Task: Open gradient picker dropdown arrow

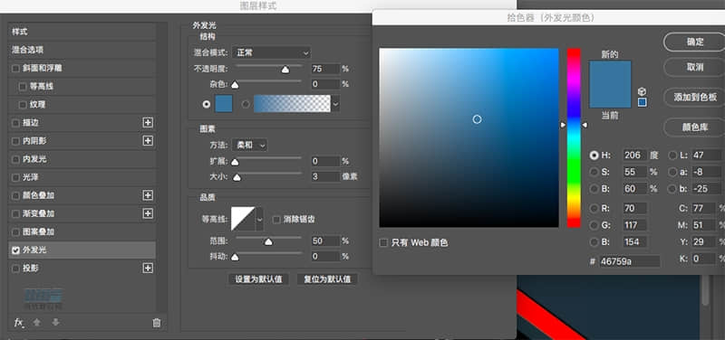Action: [335, 104]
